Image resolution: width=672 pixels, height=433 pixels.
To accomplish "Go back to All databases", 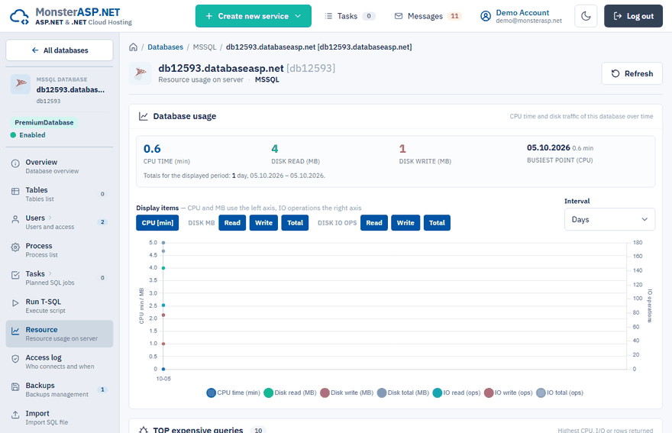I will pos(60,50).
